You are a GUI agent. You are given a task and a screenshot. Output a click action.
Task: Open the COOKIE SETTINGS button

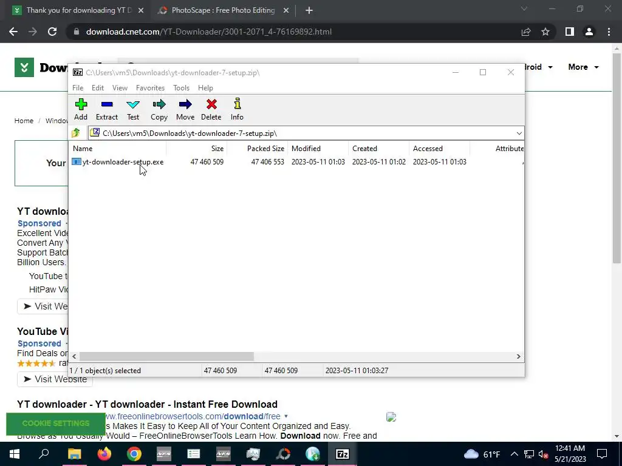point(55,424)
